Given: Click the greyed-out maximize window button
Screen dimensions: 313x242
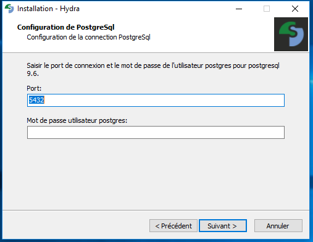Looking at the screenshot, I should [x=267, y=9].
